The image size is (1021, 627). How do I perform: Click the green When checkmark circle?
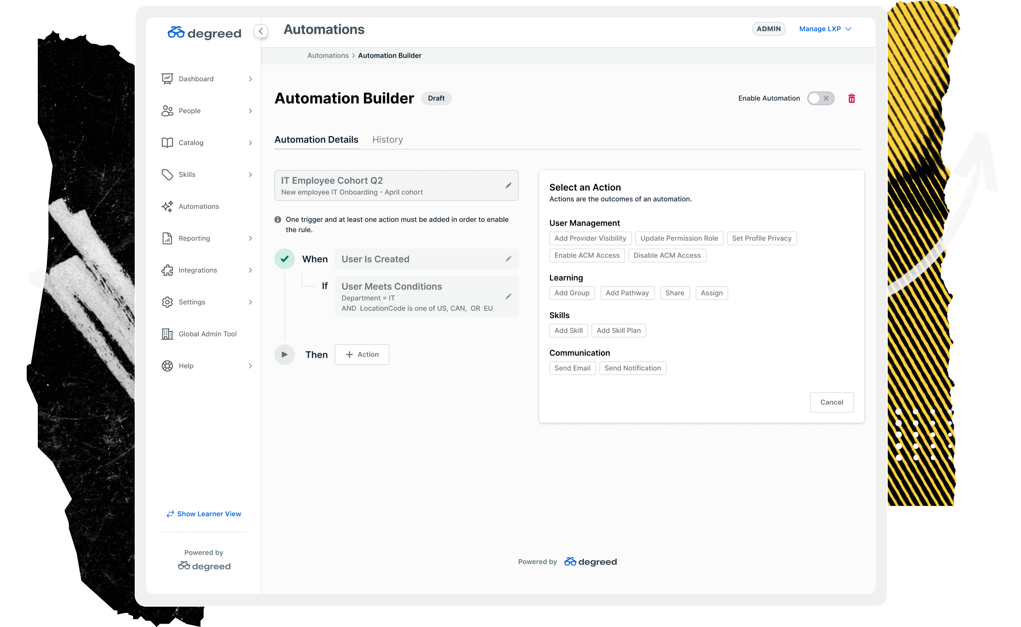click(284, 259)
